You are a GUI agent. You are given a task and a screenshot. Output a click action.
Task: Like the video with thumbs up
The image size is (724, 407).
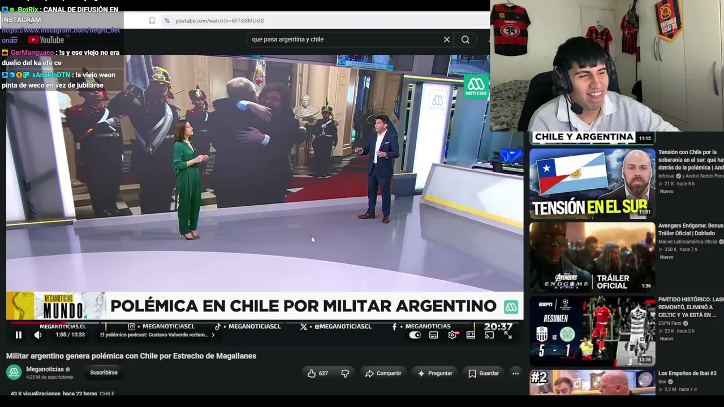(x=318, y=374)
